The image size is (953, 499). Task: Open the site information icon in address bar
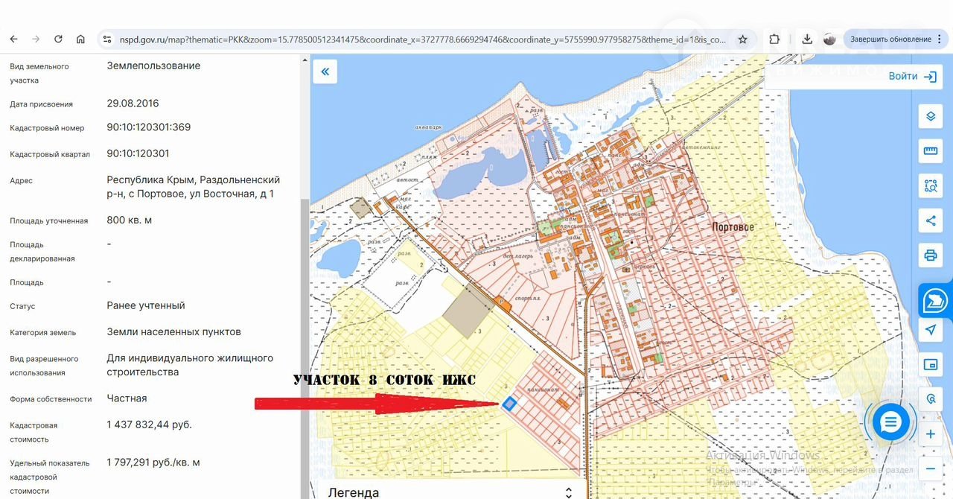(107, 39)
